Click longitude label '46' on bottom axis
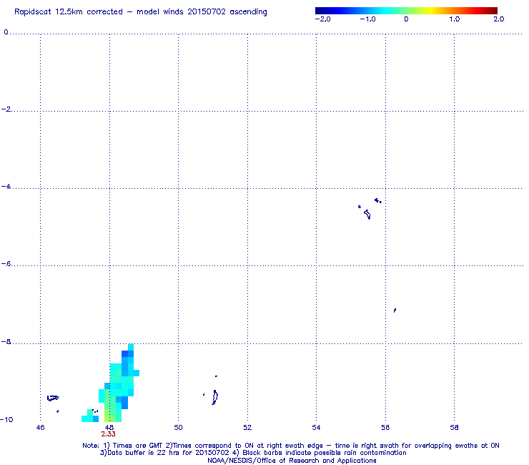529x465 pixels. coord(40,428)
